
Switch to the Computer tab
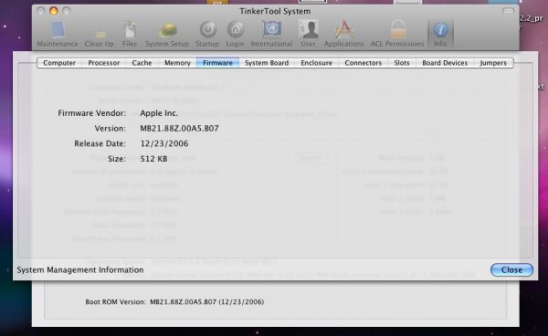pos(59,63)
